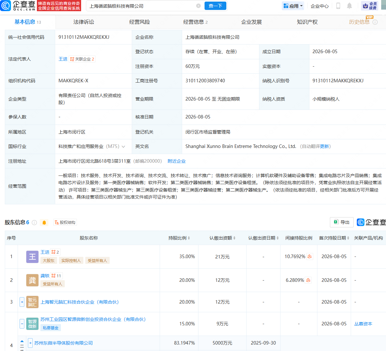Open 丛蓉资本 related institution link
The image size is (386, 351).
point(363,324)
